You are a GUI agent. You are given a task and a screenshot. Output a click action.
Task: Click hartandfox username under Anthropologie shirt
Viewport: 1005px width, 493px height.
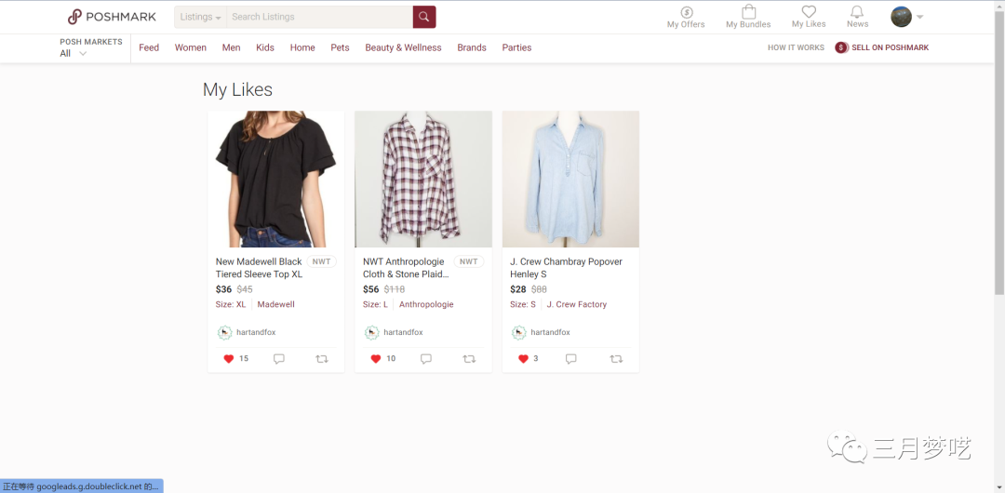click(x=403, y=333)
